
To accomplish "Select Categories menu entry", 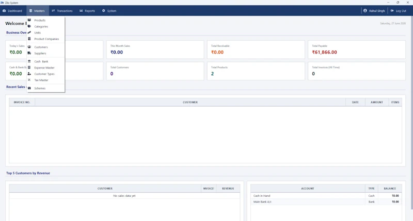I will pyautogui.click(x=46, y=27).
